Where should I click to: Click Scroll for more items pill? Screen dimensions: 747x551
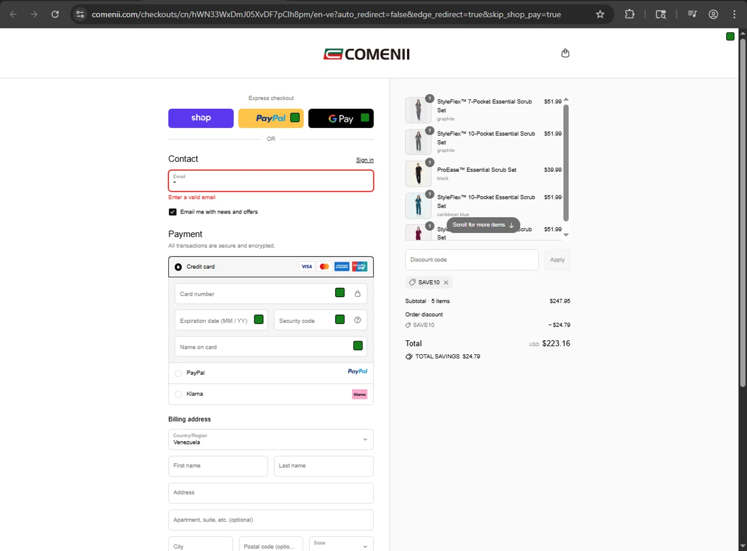pyautogui.click(x=483, y=225)
